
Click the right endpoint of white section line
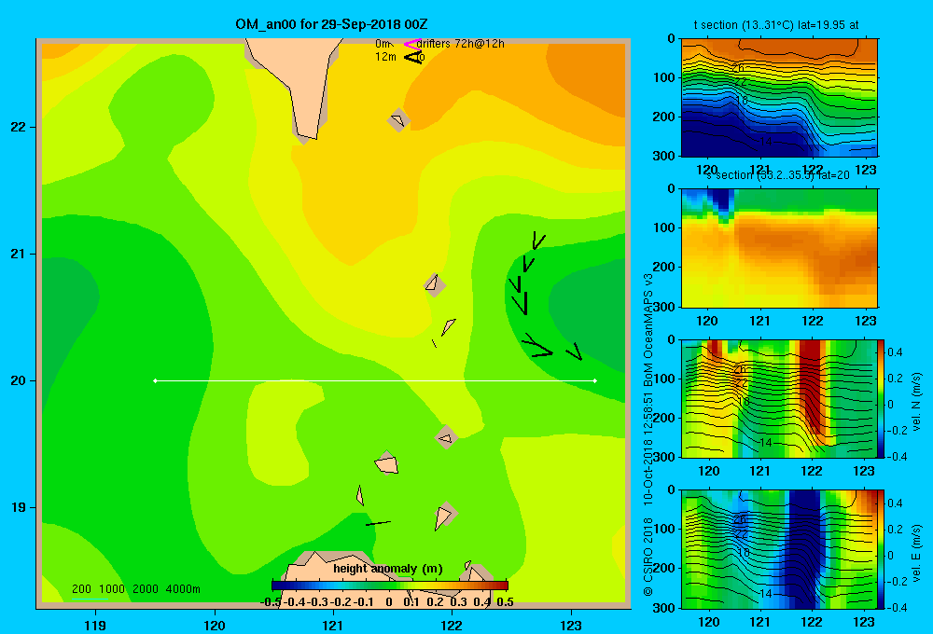[595, 380]
